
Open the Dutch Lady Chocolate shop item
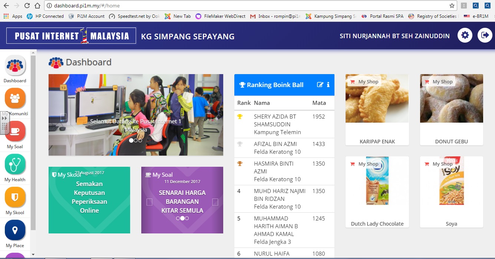click(x=377, y=192)
